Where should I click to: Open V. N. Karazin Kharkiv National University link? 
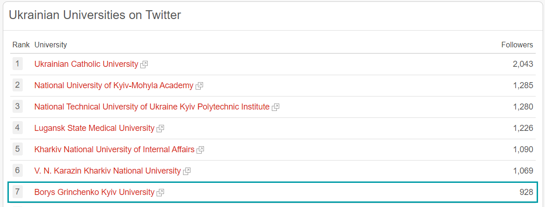(107, 171)
